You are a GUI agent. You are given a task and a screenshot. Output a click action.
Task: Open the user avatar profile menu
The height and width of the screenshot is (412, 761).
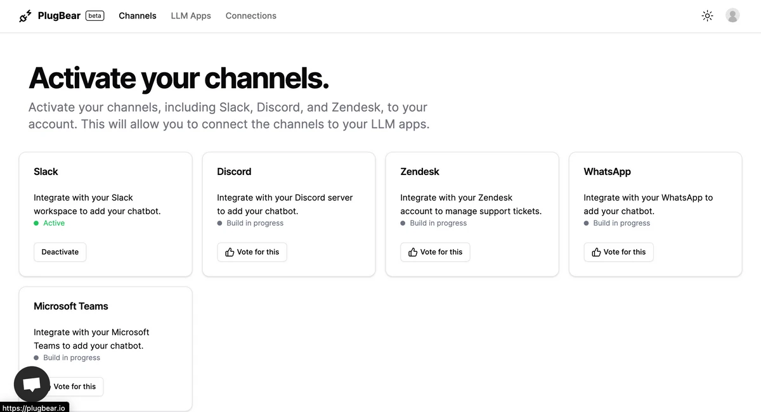[x=732, y=16]
